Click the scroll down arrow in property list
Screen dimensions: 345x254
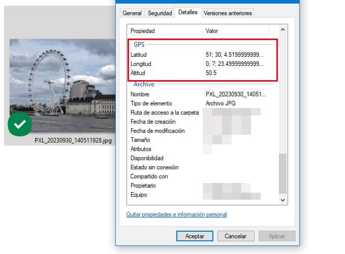[x=283, y=200]
